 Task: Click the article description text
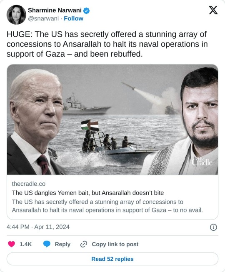coord(107,206)
